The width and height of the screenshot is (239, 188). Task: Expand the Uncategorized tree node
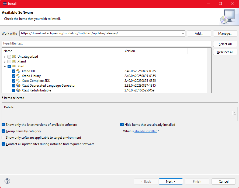[5, 57]
